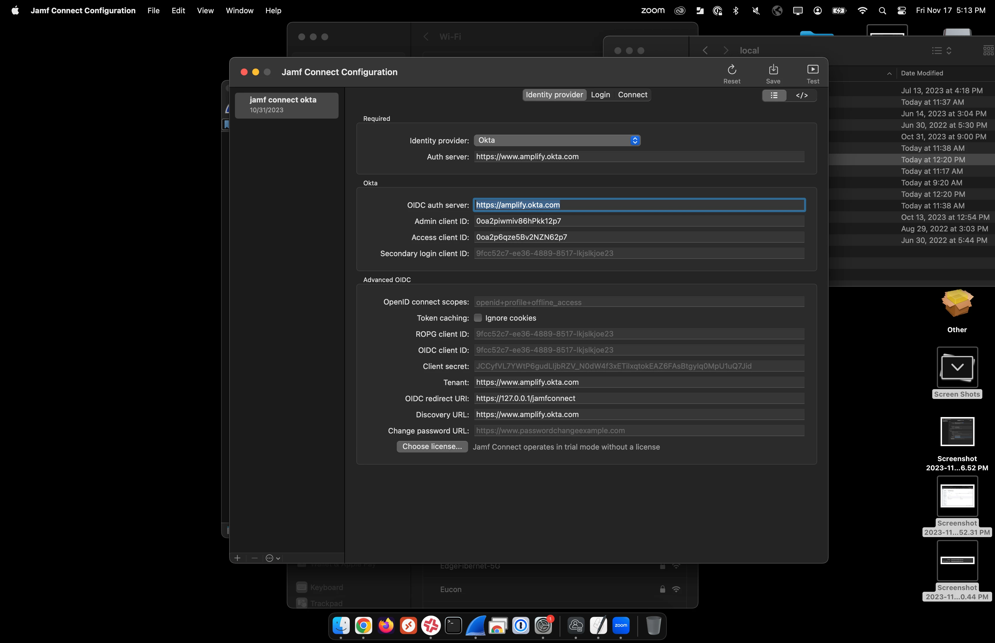Click the Wi-Fi menu bar icon
Screen dimensions: 995x643
tap(862, 10)
